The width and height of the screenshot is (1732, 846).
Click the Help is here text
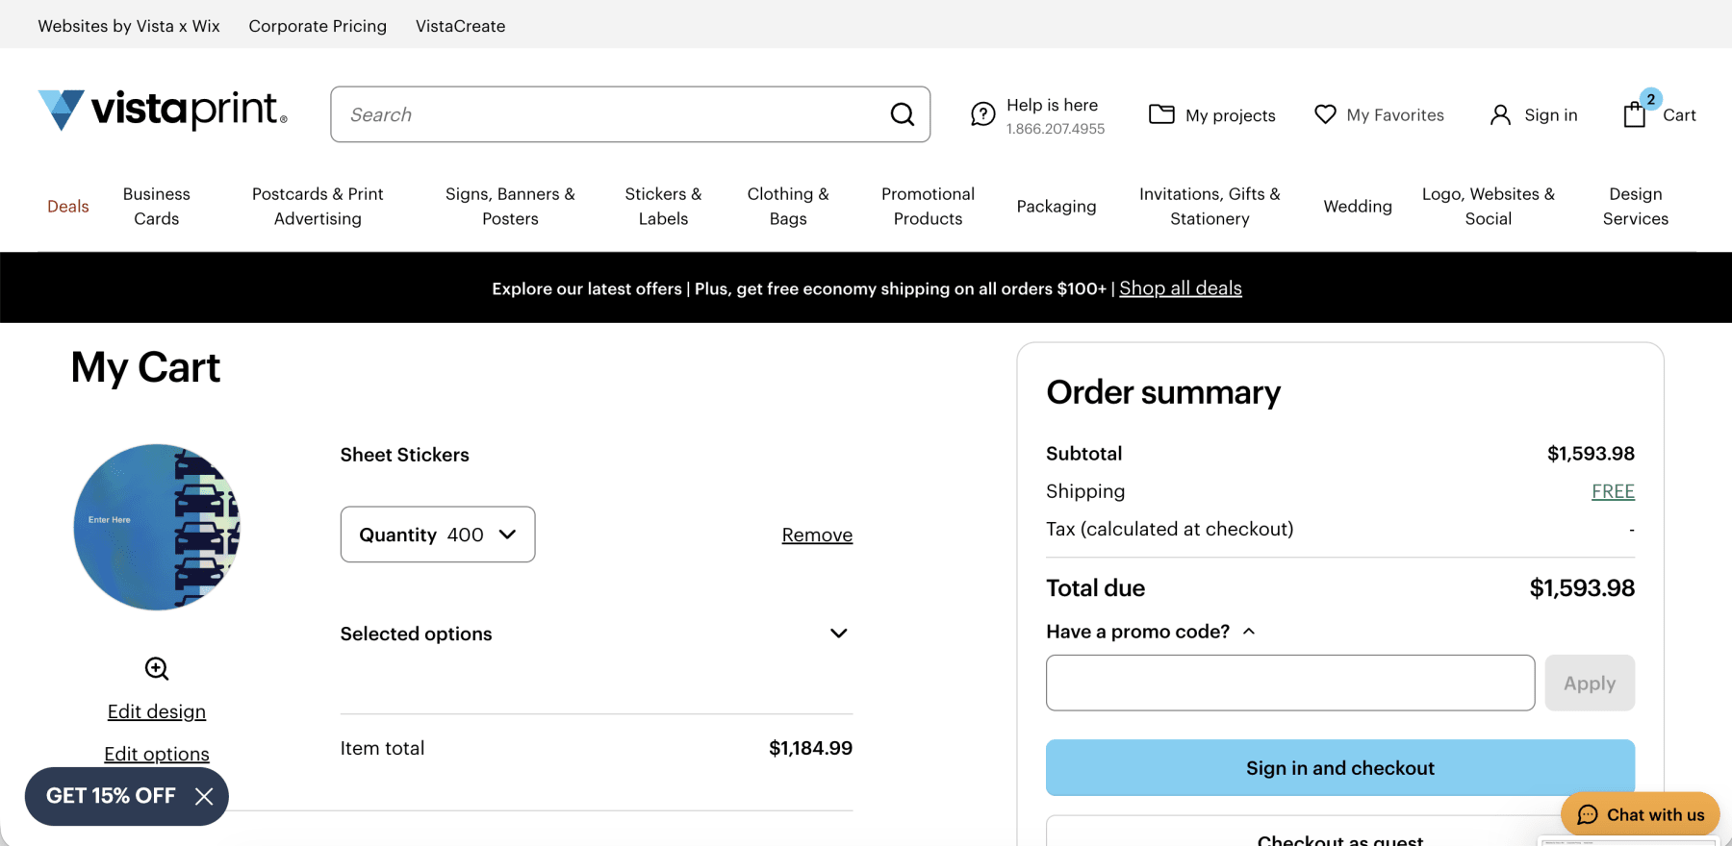1052,105
